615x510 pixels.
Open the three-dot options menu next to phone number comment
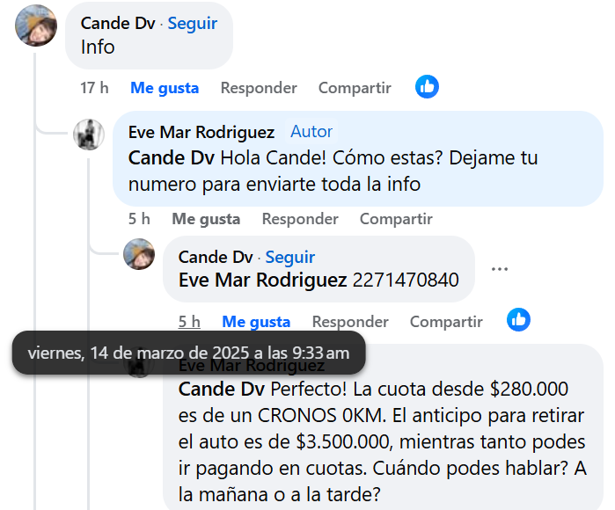[x=499, y=269]
